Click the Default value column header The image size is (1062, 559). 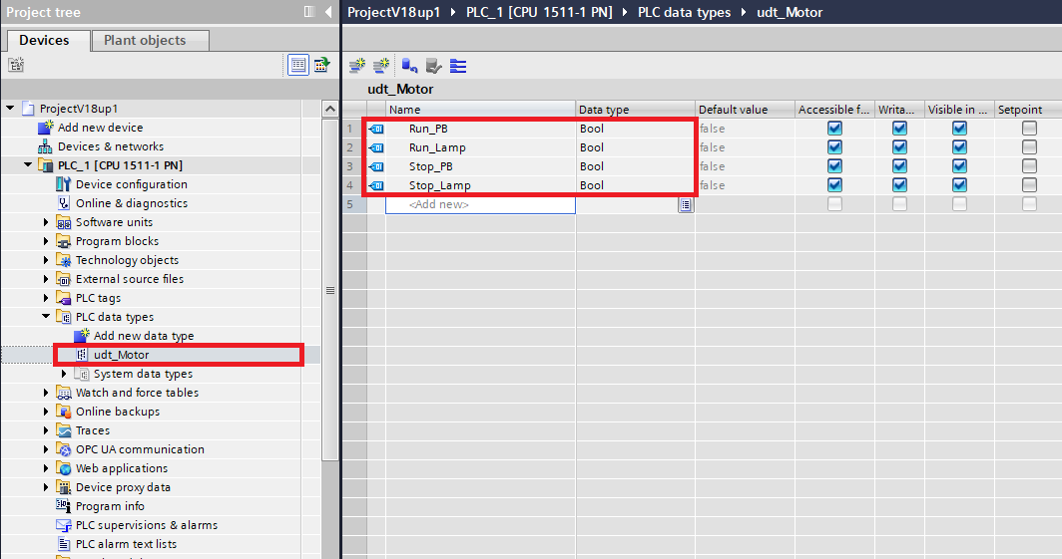(745, 110)
